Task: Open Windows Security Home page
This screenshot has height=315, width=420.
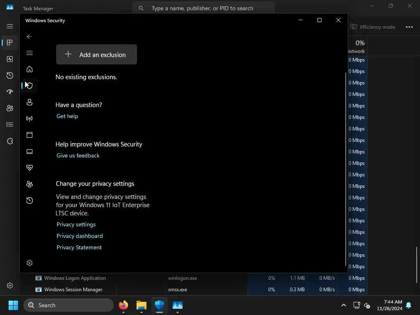Action: pyautogui.click(x=30, y=69)
